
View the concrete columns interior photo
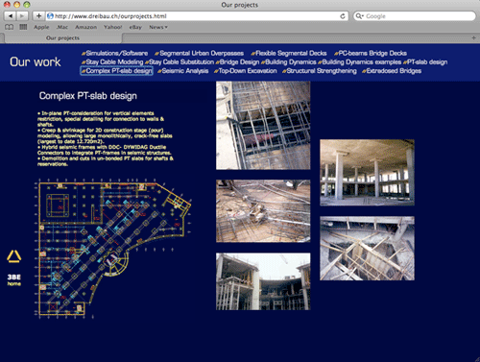click(367, 173)
